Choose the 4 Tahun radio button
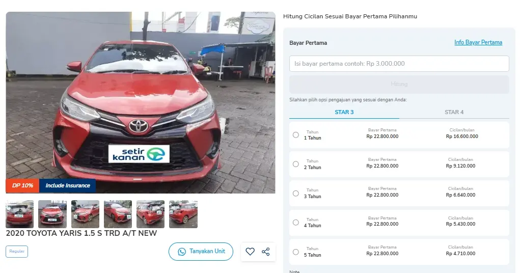520x273 pixels. tap(296, 223)
